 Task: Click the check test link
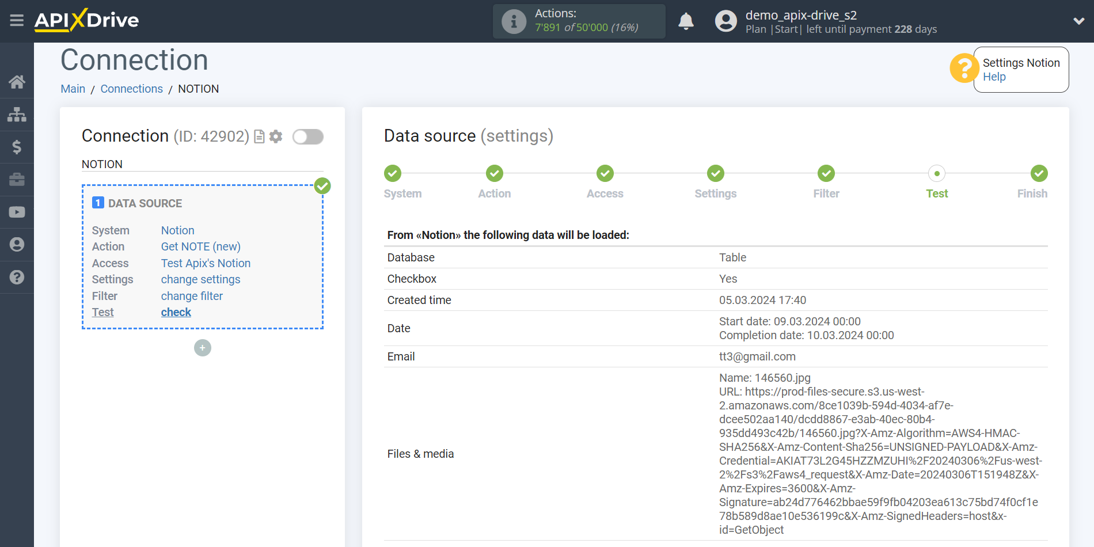[176, 312]
